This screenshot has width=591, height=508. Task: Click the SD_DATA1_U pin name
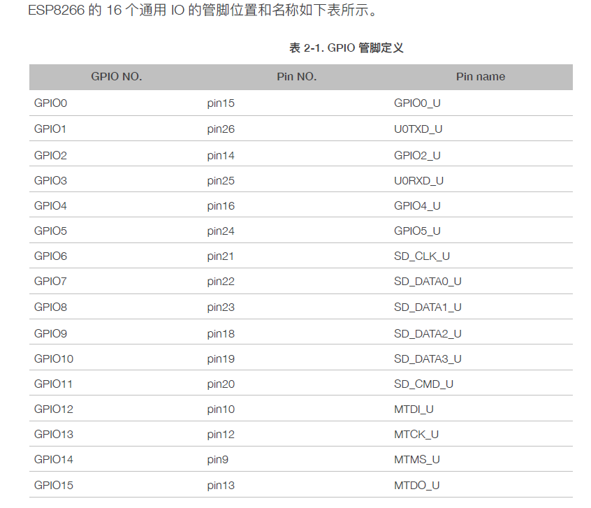428,307
